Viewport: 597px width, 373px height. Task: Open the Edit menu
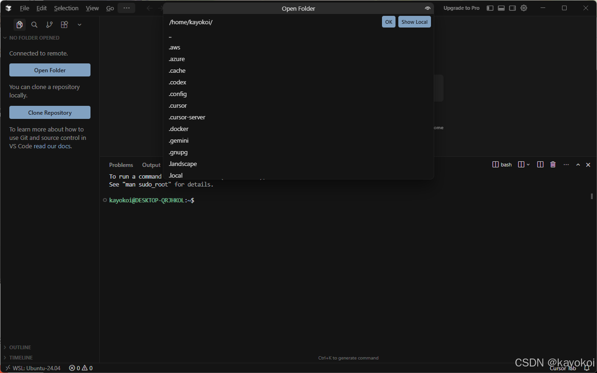[x=42, y=8]
